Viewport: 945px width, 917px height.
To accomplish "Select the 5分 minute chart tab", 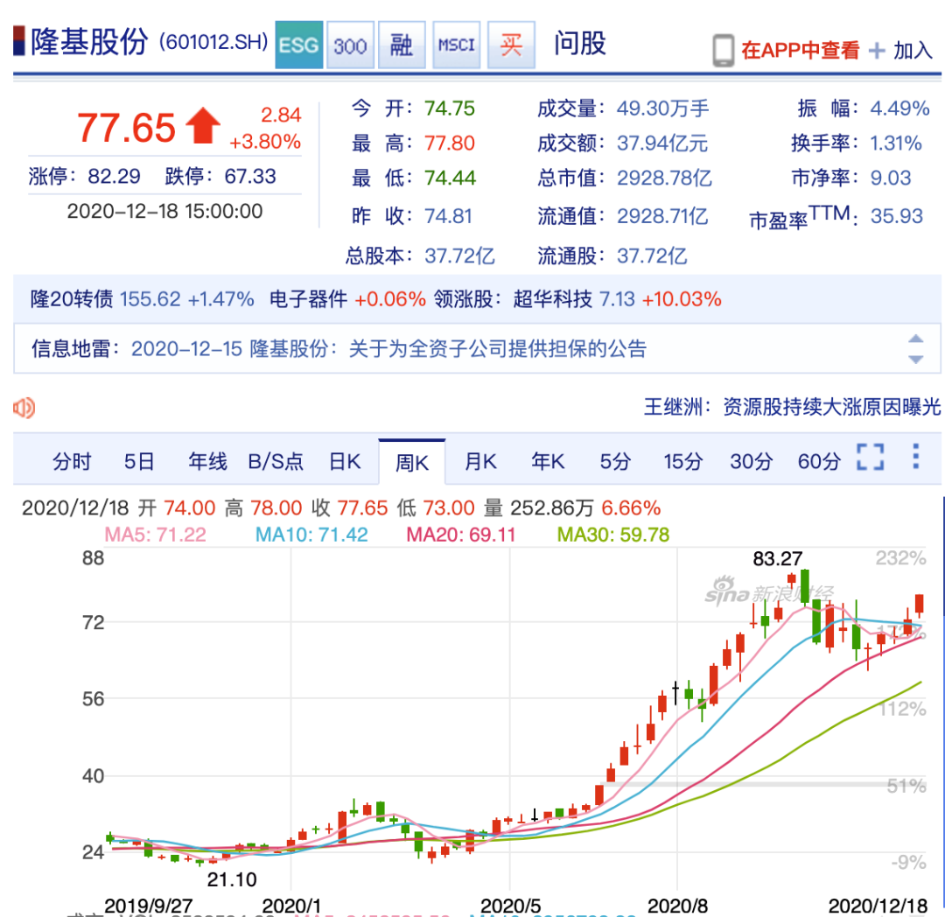I will point(615,461).
